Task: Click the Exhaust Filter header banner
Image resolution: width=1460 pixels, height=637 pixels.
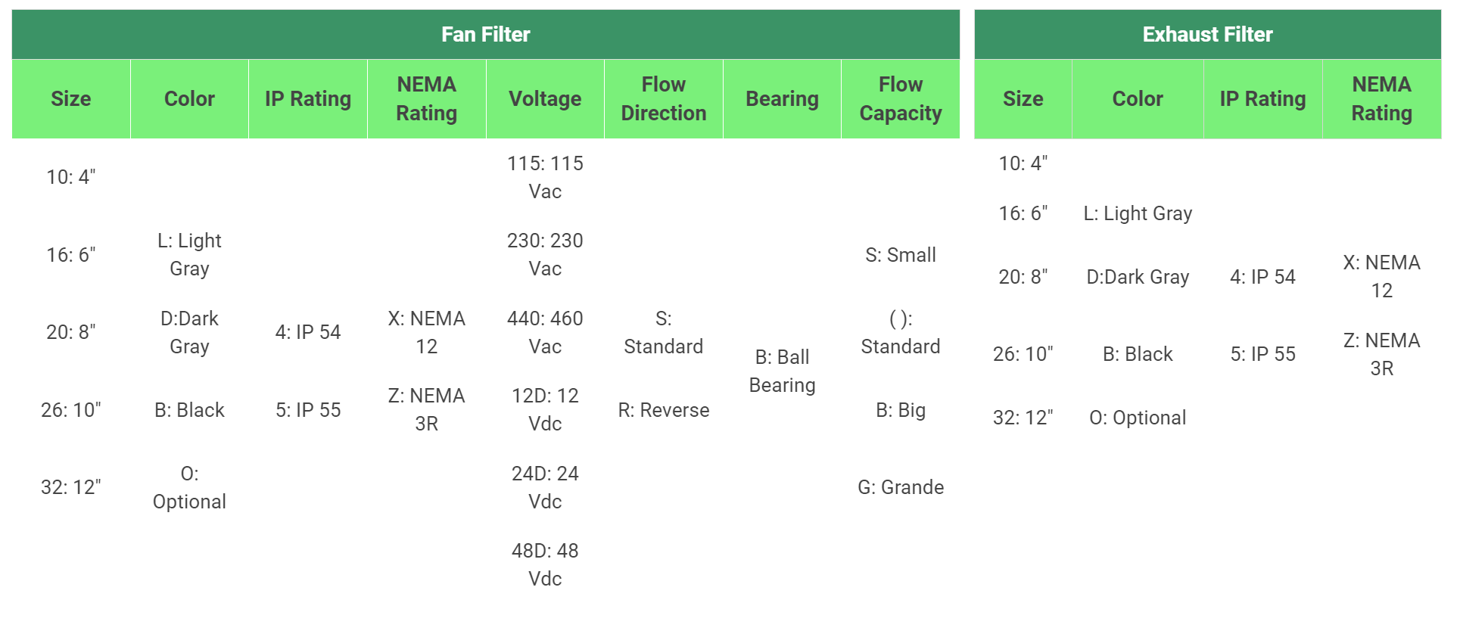Action: (1207, 35)
